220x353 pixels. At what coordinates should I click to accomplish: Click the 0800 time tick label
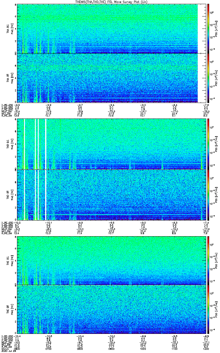80,349
